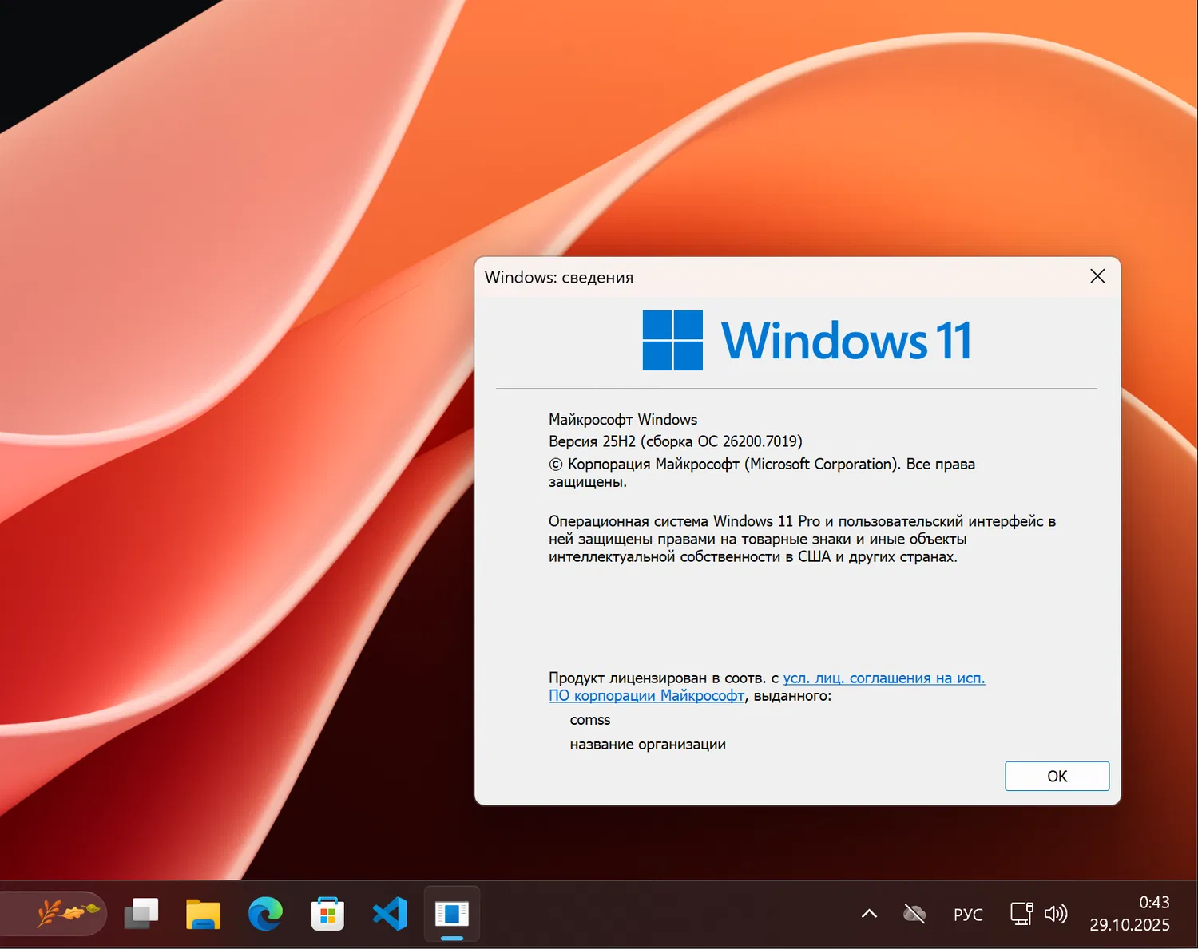1198x949 pixels.
Task: Select the active winver icon on the taskbar
Action: pyautogui.click(x=451, y=914)
